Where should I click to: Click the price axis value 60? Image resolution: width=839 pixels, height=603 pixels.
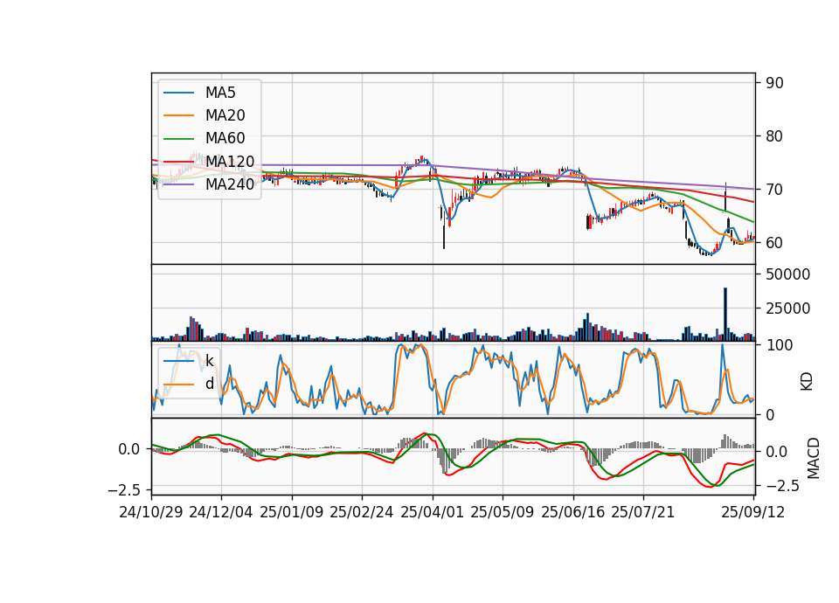(775, 242)
